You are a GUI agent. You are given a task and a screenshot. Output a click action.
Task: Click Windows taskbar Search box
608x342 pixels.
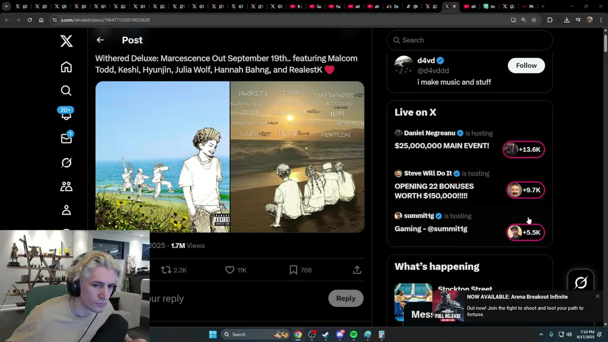pos(256,334)
